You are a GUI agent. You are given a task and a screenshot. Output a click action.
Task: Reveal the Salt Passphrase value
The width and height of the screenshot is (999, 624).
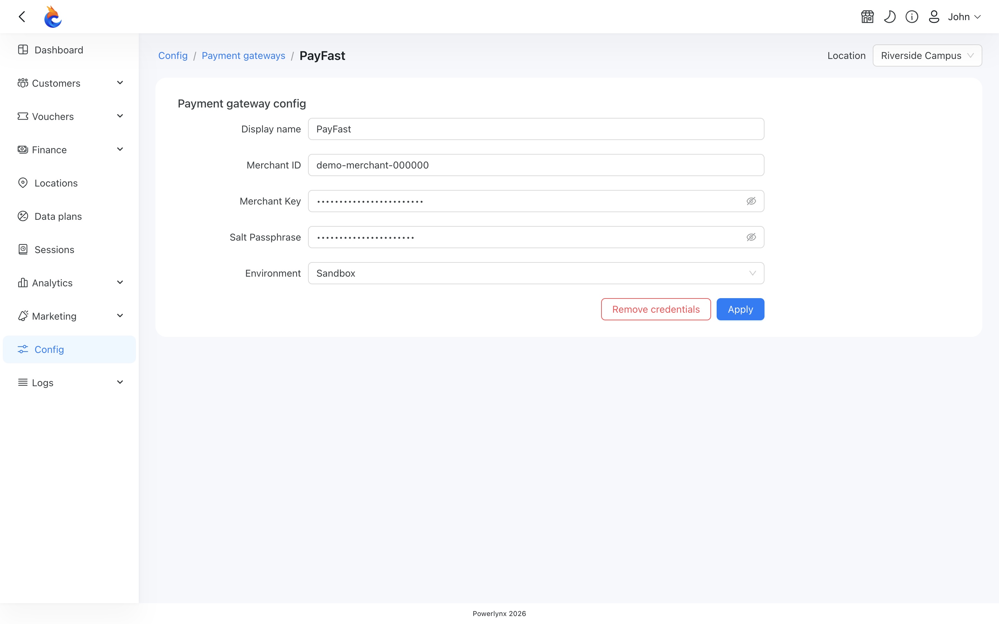pos(751,237)
